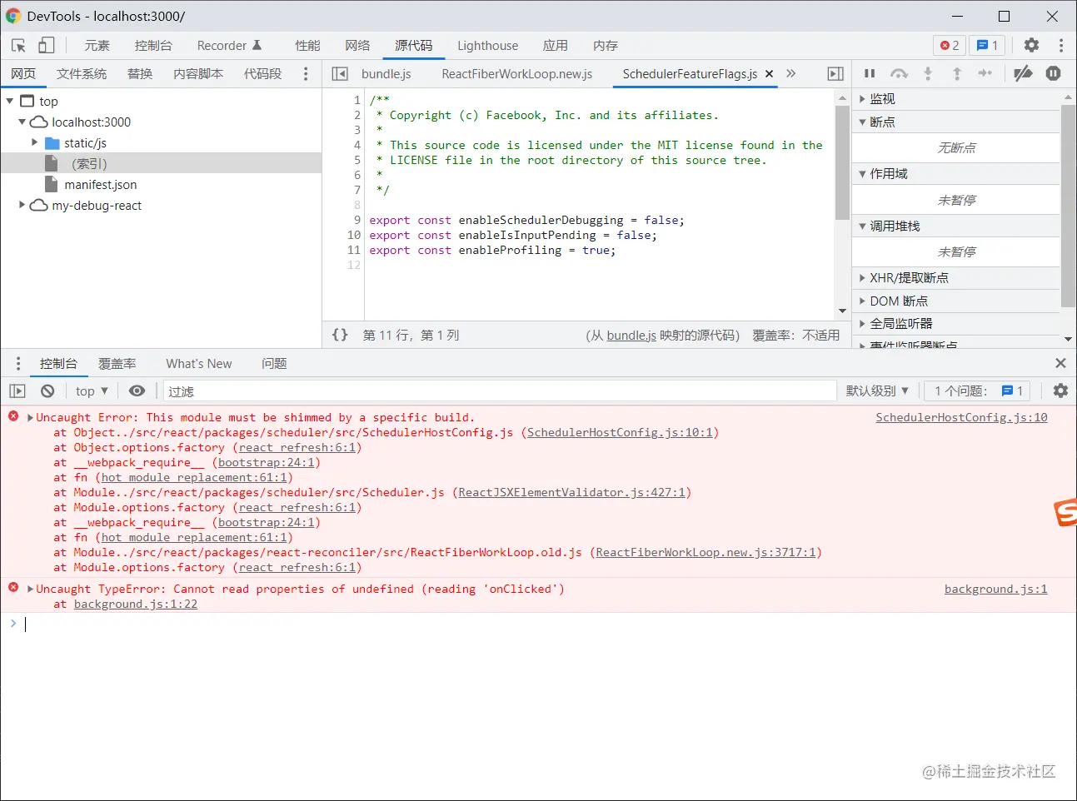Clear the console
Image resolution: width=1077 pixels, height=801 pixels.
tap(47, 391)
